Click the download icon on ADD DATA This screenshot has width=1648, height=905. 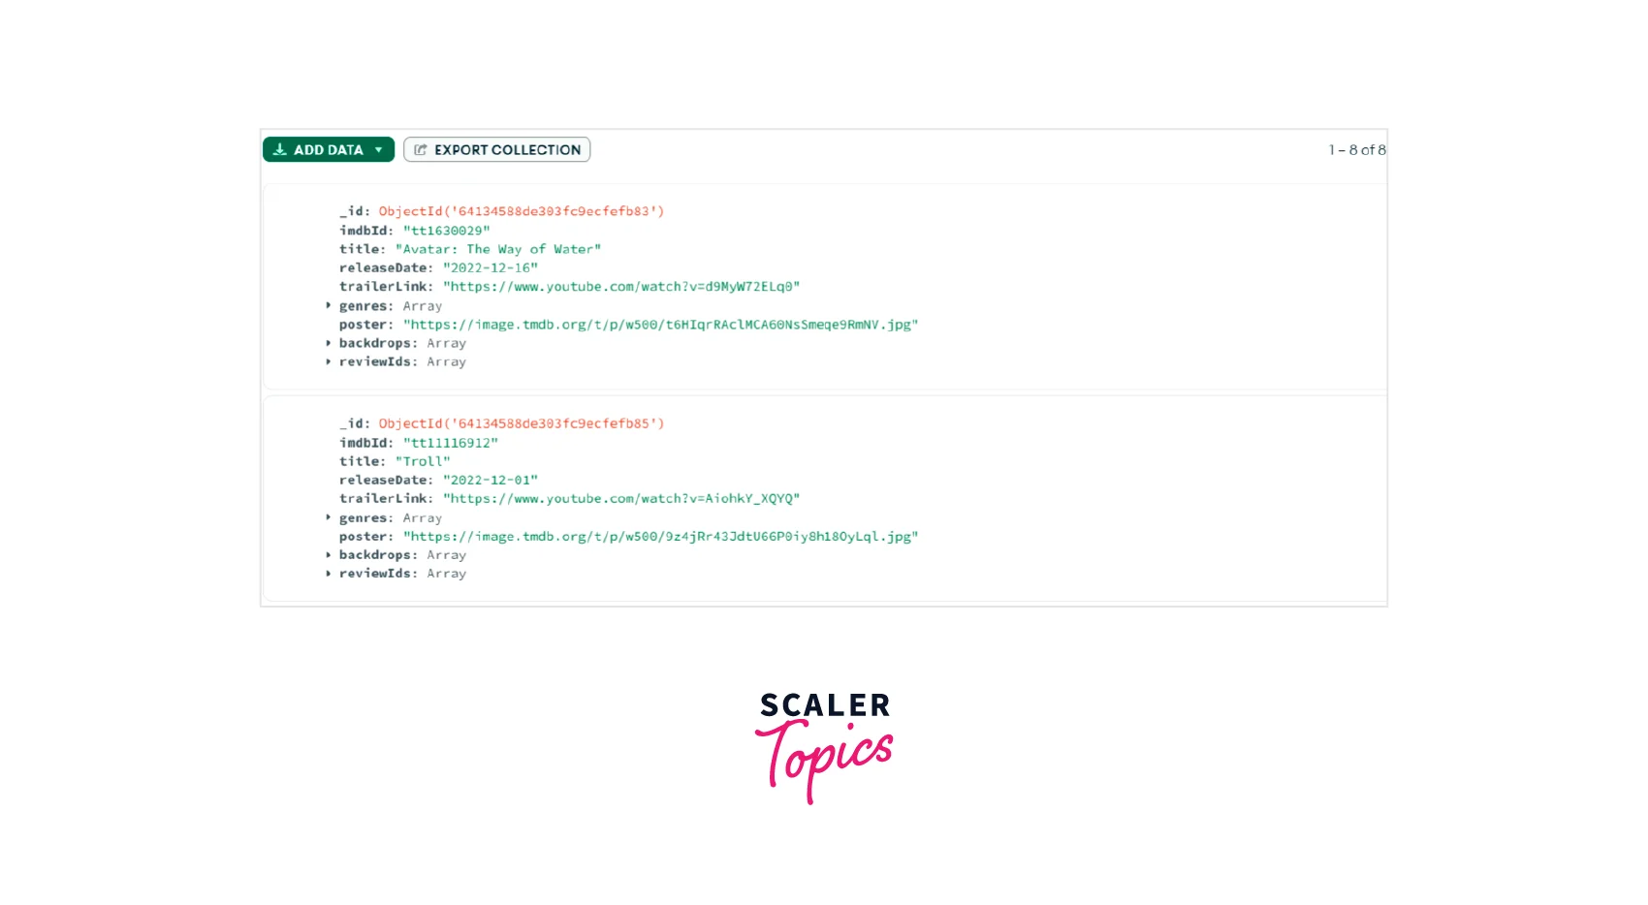coord(279,149)
